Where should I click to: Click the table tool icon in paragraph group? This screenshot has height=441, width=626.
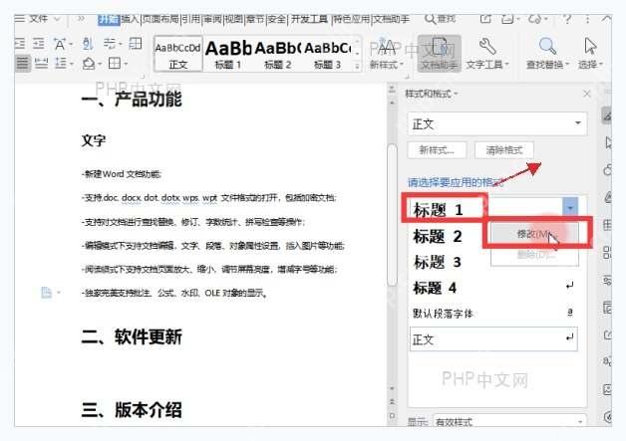(136, 43)
